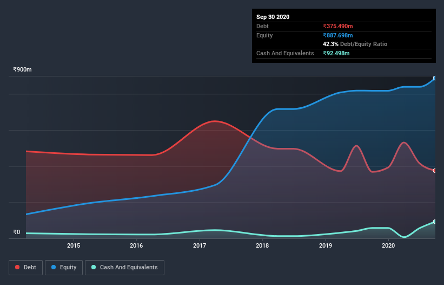This screenshot has height=285, width=444.
Task: Click the 2016 x-axis label
Action: pyautogui.click(x=136, y=245)
